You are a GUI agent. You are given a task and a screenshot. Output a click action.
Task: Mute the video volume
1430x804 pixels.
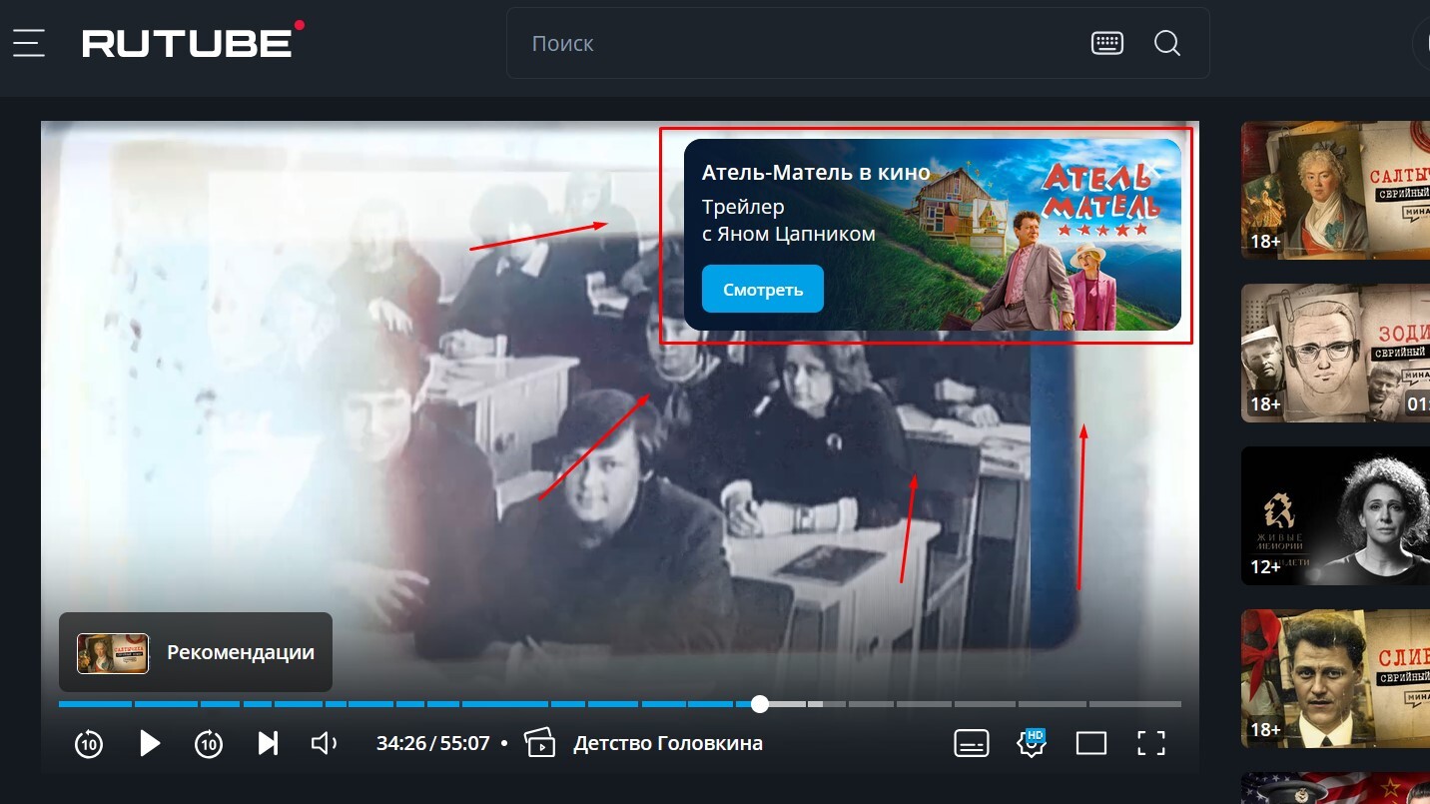[x=325, y=743]
